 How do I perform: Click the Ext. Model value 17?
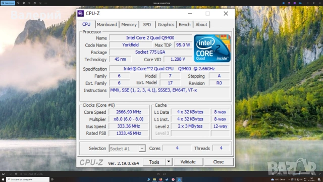click(x=170, y=83)
